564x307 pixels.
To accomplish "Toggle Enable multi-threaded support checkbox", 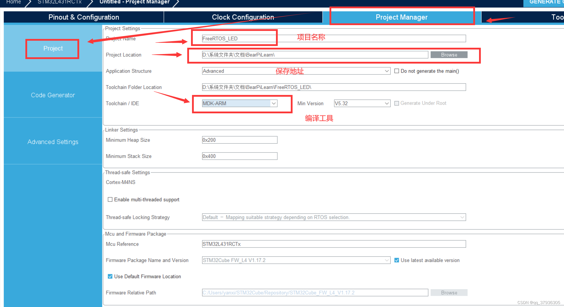I will (x=110, y=199).
